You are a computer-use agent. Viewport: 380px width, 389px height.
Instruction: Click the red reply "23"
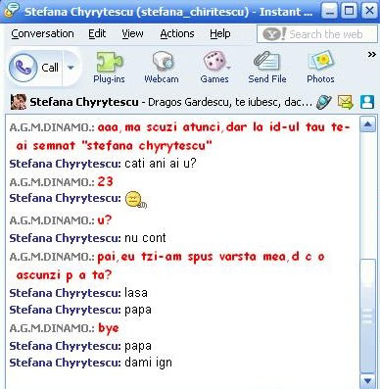coord(105,181)
